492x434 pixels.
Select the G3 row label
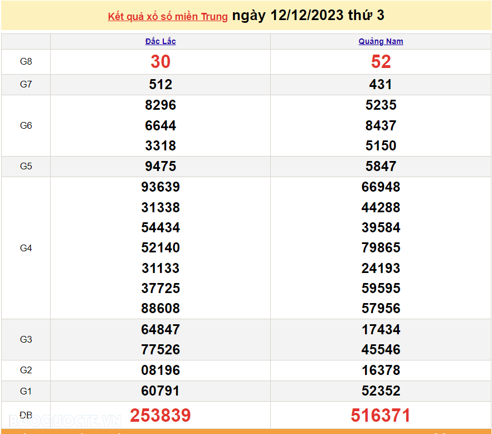click(x=26, y=339)
